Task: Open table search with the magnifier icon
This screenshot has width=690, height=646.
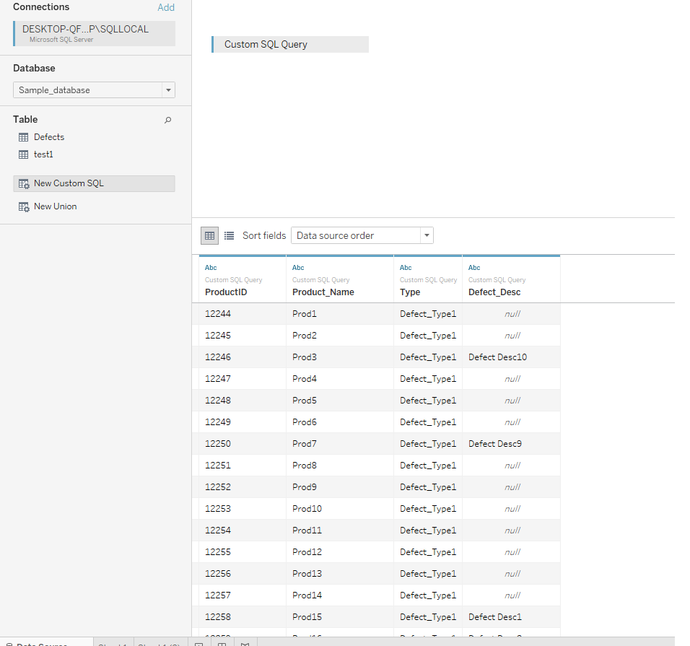Action: point(167,119)
